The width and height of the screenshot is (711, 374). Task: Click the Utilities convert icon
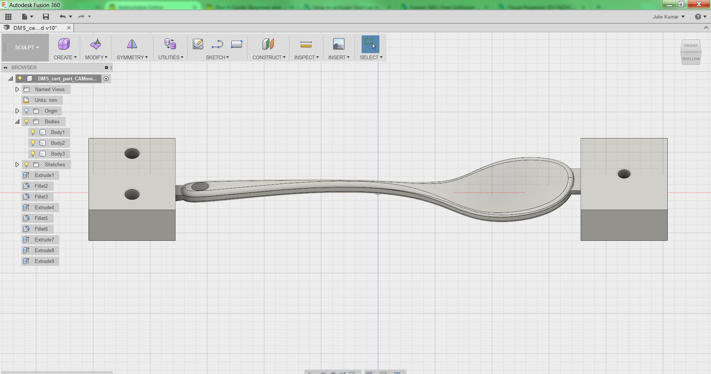point(170,44)
